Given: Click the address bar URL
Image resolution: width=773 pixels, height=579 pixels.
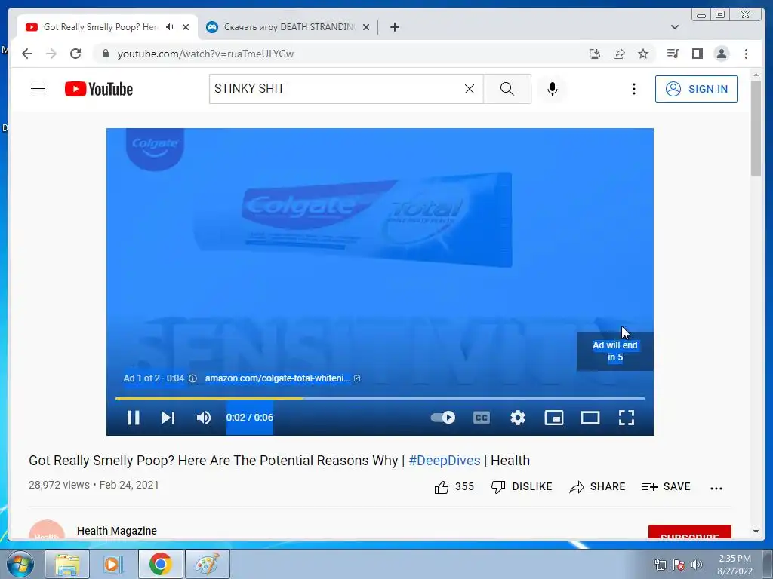Looking at the screenshot, I should [205, 54].
